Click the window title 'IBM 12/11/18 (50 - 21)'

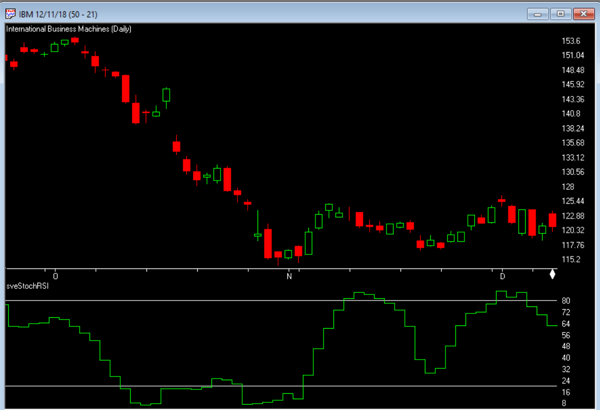point(58,15)
